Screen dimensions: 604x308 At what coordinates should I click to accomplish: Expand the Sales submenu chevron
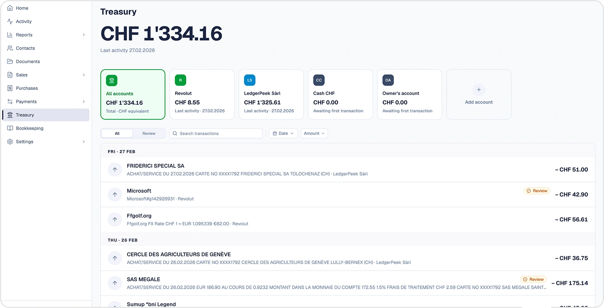click(84, 75)
